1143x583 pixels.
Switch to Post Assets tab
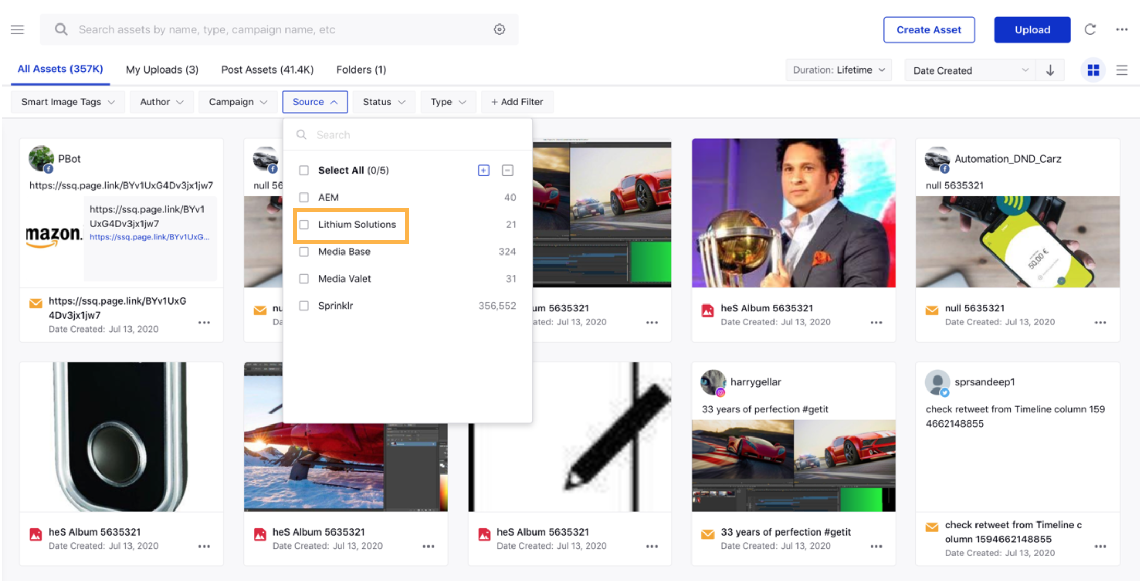[x=267, y=68]
